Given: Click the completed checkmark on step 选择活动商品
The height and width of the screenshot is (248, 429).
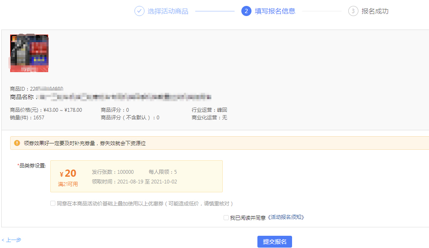Looking at the screenshot, I should [x=139, y=11].
